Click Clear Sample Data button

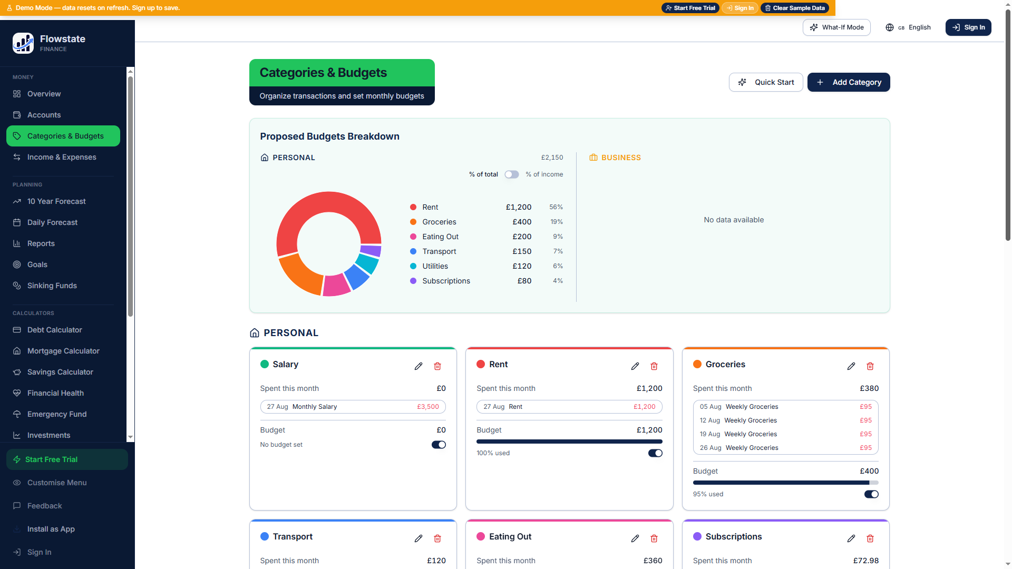tap(794, 8)
